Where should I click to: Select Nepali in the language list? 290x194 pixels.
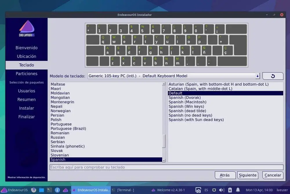pos(106,106)
